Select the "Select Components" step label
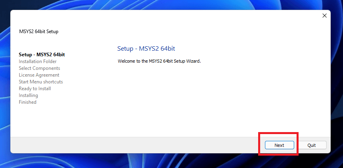The image size is (343, 168). click(x=39, y=68)
